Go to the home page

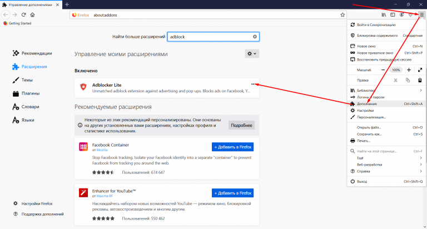32,14
